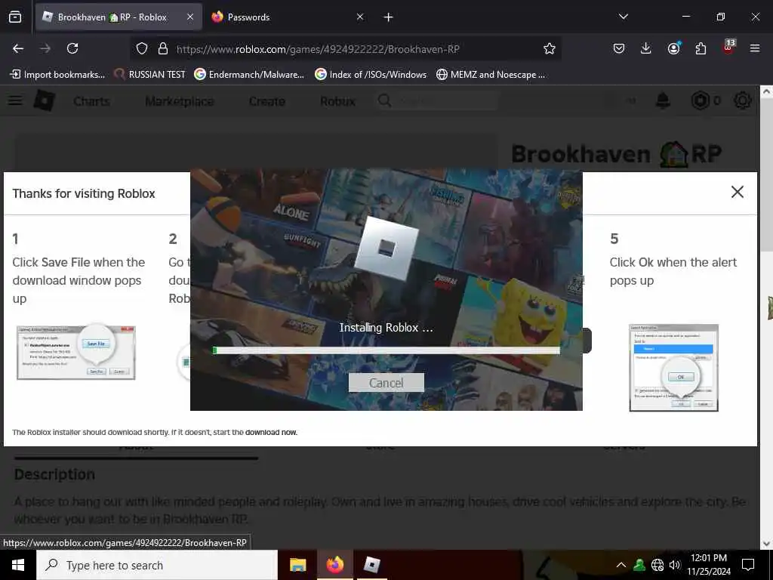Open Roblox notifications bell
The image size is (773, 580).
click(x=663, y=100)
